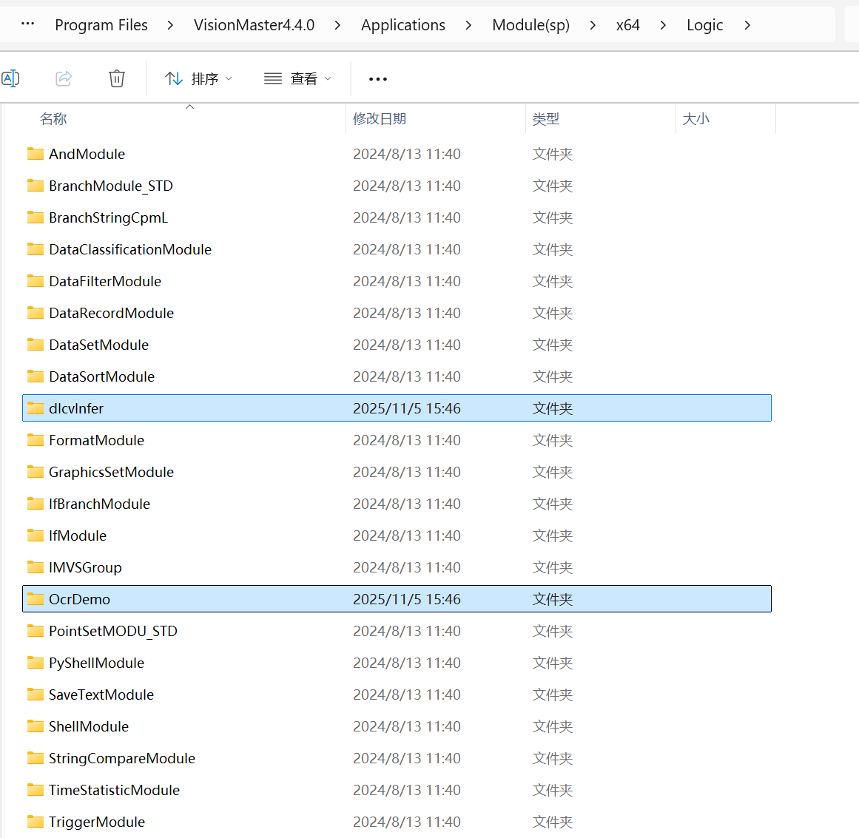Expand the chevron after x64 in the path

[x=663, y=25]
